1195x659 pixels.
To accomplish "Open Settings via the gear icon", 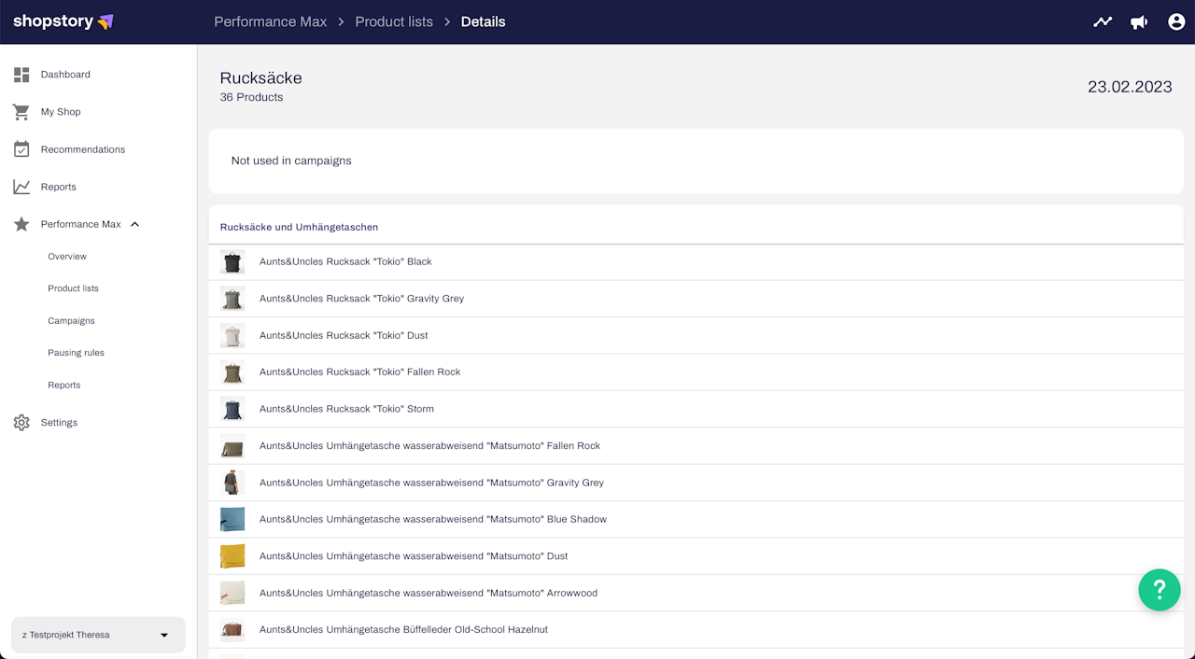I will click(21, 423).
